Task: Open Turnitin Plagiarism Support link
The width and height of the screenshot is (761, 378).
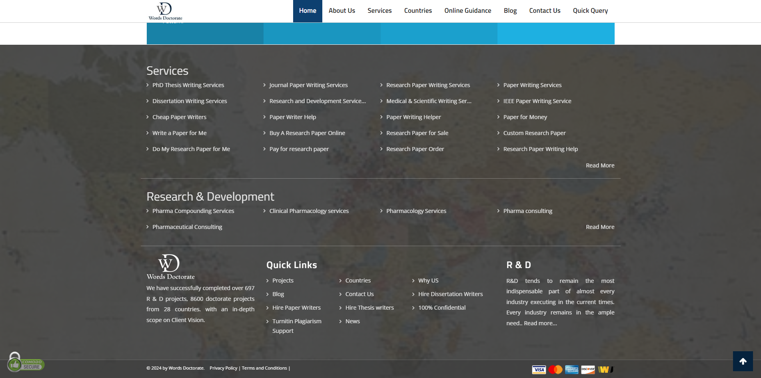Action: (x=297, y=326)
